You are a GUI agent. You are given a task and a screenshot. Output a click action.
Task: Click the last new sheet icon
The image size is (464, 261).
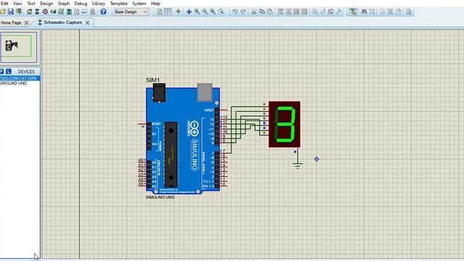(409, 12)
